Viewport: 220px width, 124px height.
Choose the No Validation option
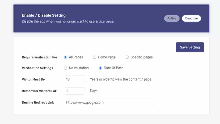[x=65, y=68]
